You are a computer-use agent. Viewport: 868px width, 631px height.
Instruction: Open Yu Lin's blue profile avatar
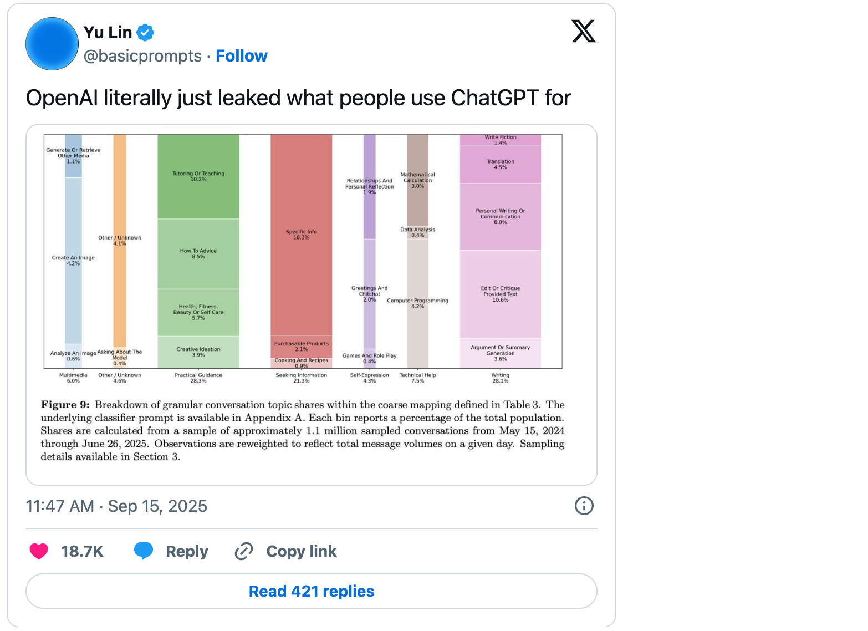[x=52, y=44]
